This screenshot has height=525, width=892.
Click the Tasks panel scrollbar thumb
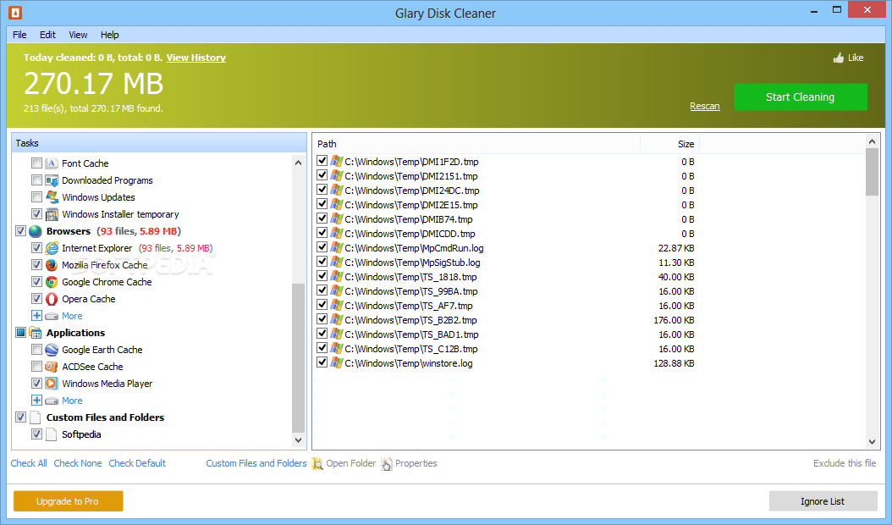[299, 357]
